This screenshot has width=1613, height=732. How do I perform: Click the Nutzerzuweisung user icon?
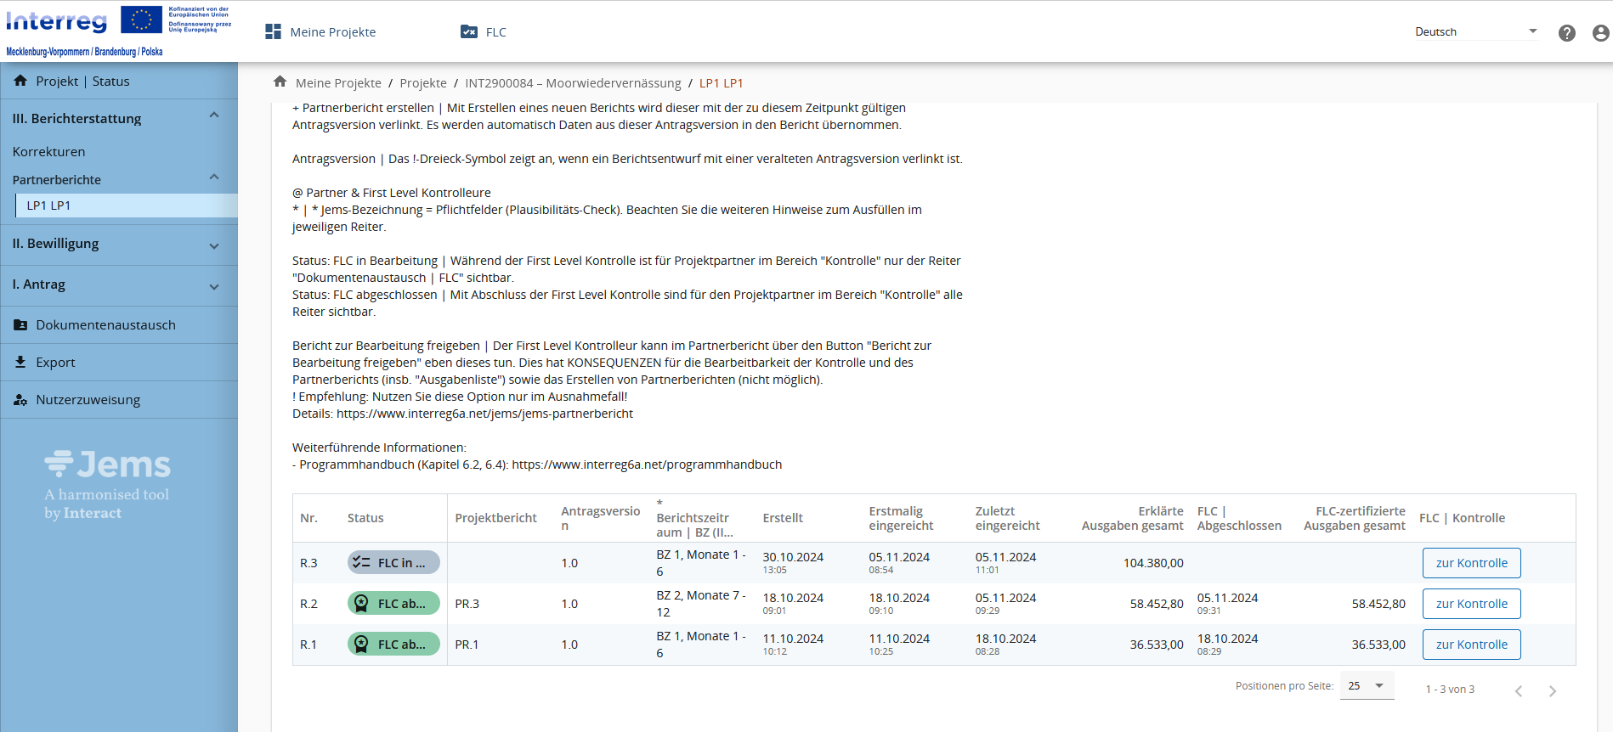click(x=20, y=400)
